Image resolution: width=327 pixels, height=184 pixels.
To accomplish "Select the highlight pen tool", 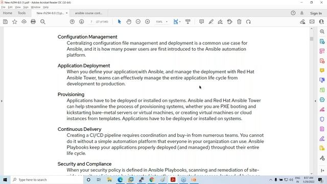I will (x=211, y=21).
